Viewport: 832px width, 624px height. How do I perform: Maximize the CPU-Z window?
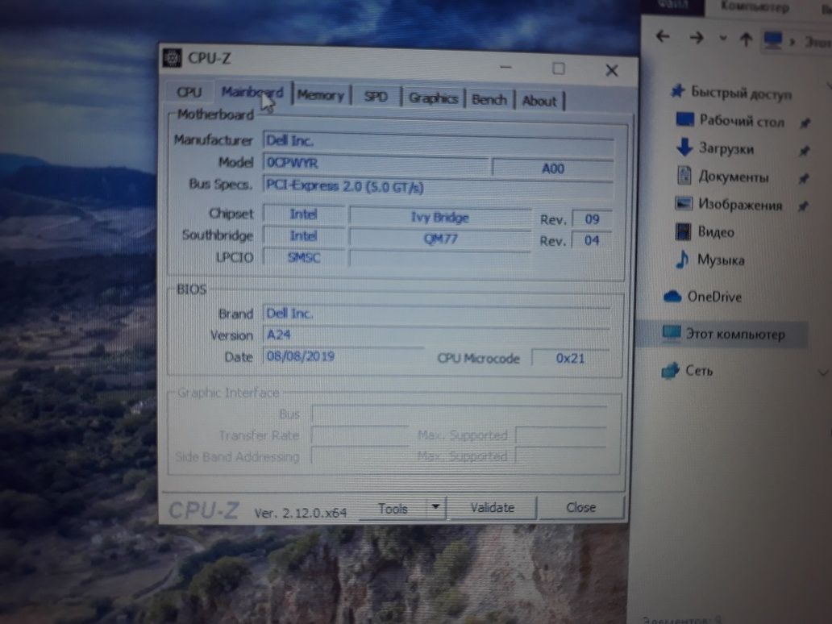(x=558, y=69)
